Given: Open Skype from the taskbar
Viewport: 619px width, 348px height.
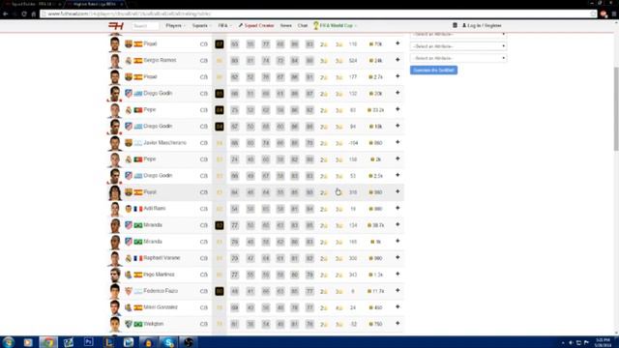Looking at the screenshot, I should coord(168,341).
